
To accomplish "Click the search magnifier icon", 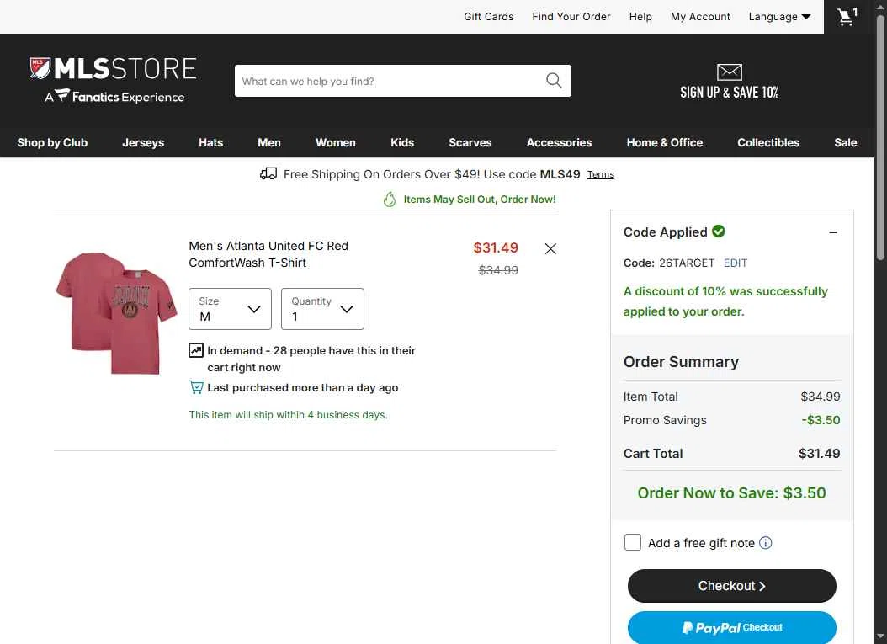I will 554,81.
